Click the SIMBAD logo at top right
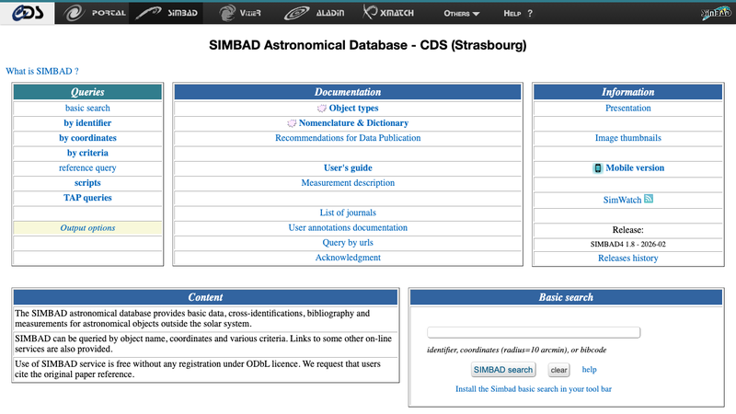This screenshot has width=736, height=414. tap(717, 13)
